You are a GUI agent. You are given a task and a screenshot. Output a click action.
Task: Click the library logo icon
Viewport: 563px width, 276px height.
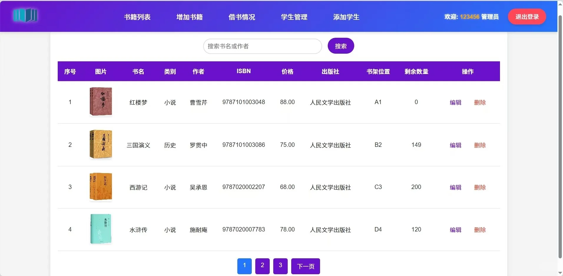[x=25, y=16]
